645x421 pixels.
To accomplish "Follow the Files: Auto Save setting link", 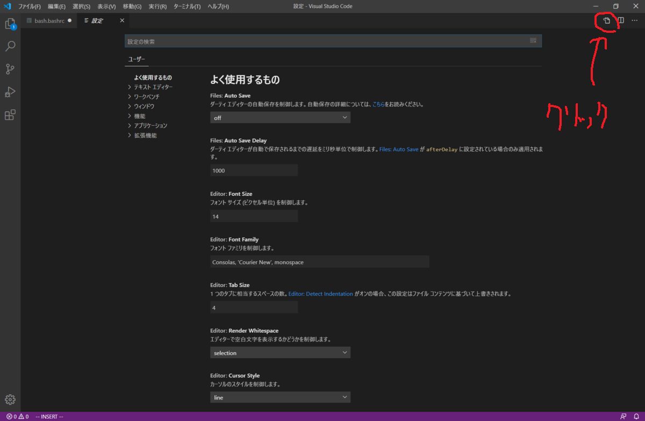I will tap(399, 149).
